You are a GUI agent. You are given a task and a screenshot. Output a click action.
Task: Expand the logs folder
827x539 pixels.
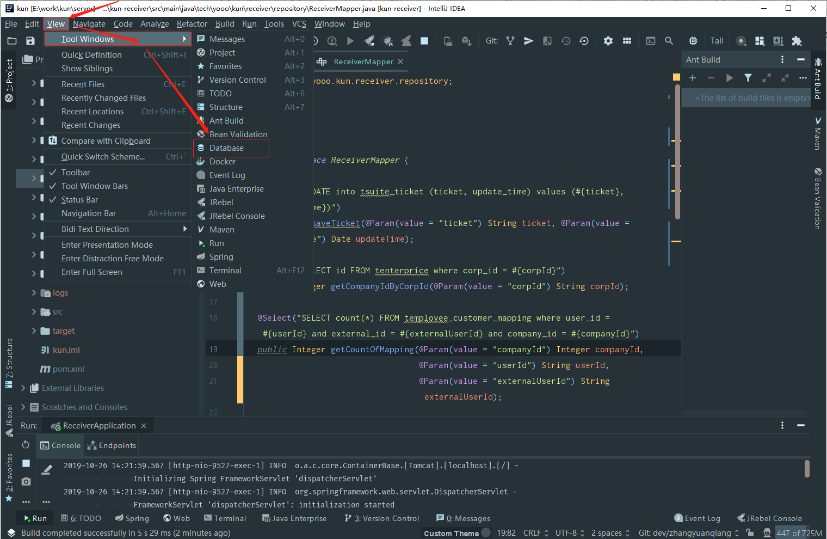pyautogui.click(x=34, y=293)
